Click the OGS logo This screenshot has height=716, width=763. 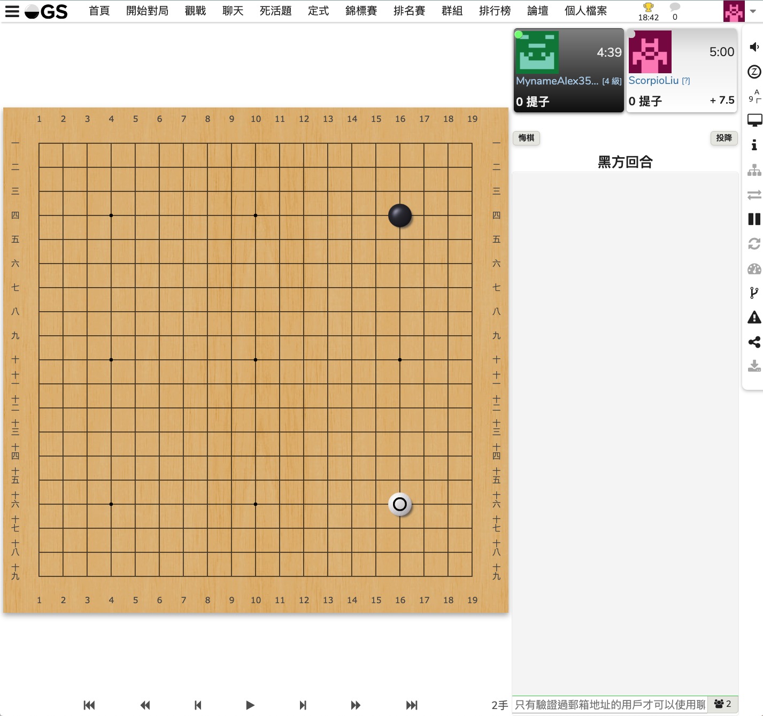pyautogui.click(x=46, y=11)
